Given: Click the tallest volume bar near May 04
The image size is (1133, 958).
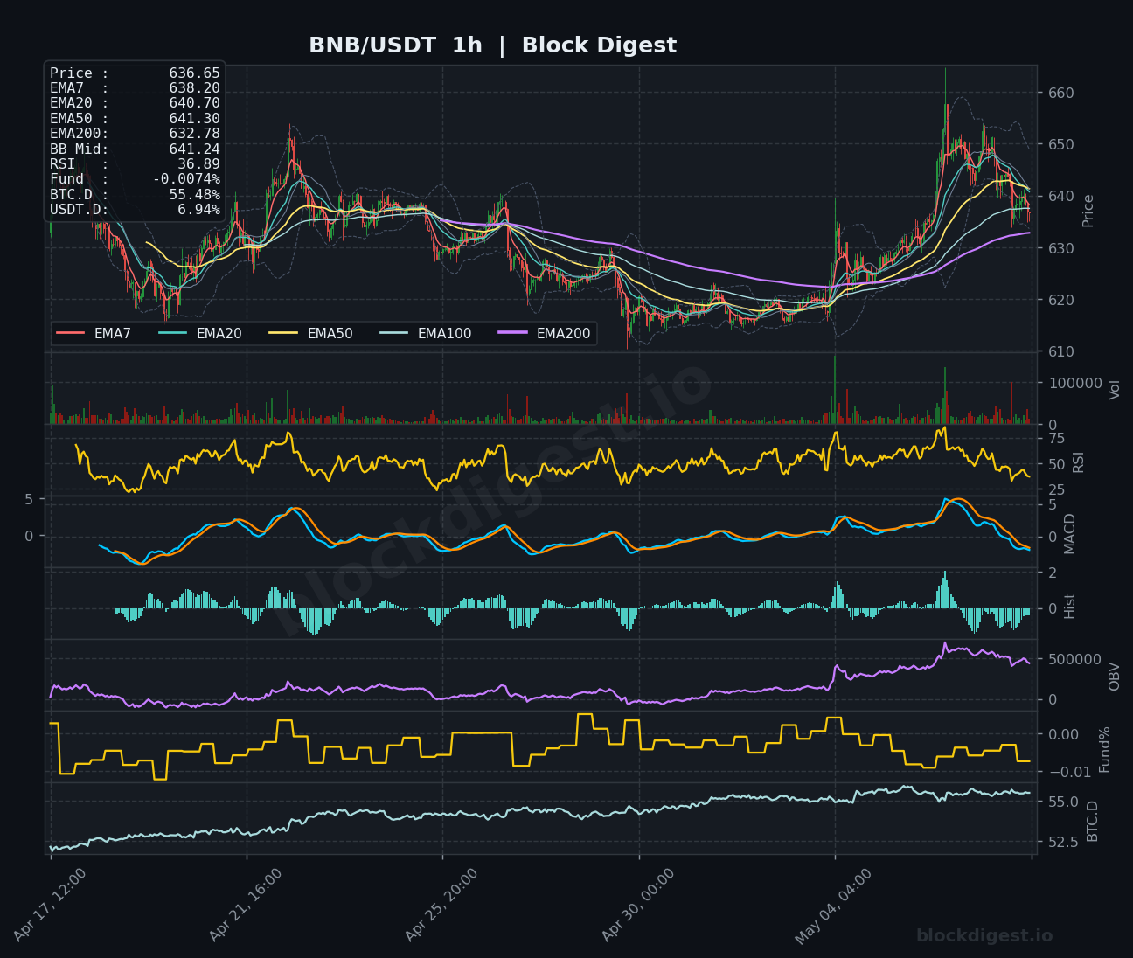Looking at the screenshot, I should (835, 390).
